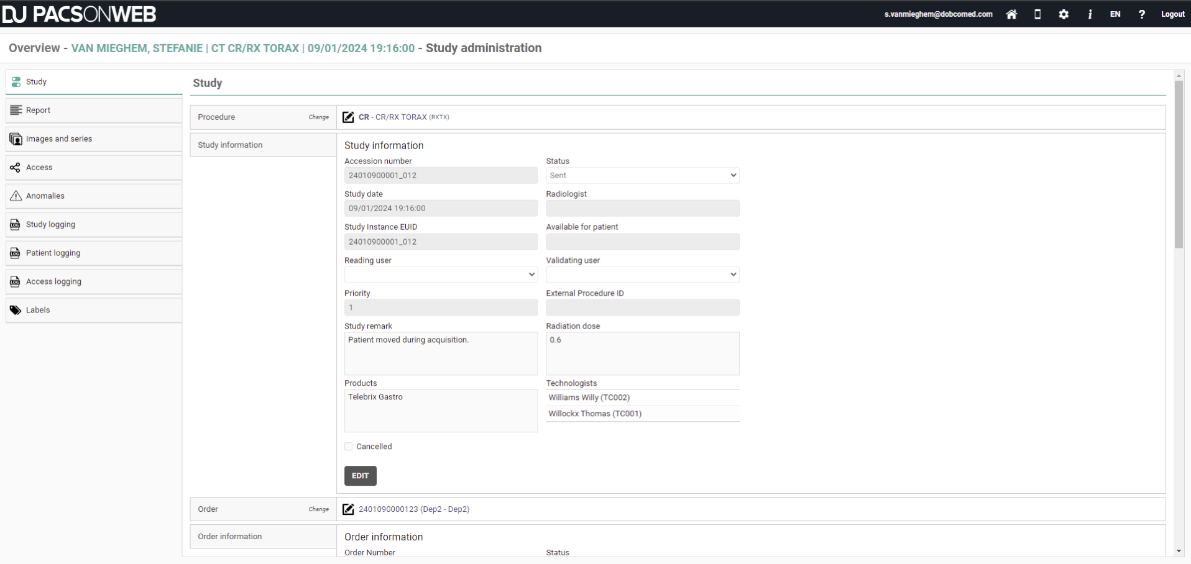1191x564 pixels.
Task: Open the Report section
Action: point(94,111)
